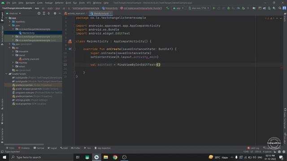Open the Event Log tool window
The image size is (287, 161).
[253, 148]
